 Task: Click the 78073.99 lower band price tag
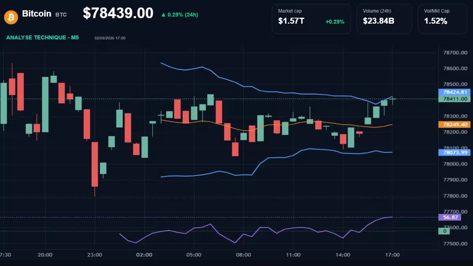pyautogui.click(x=455, y=152)
